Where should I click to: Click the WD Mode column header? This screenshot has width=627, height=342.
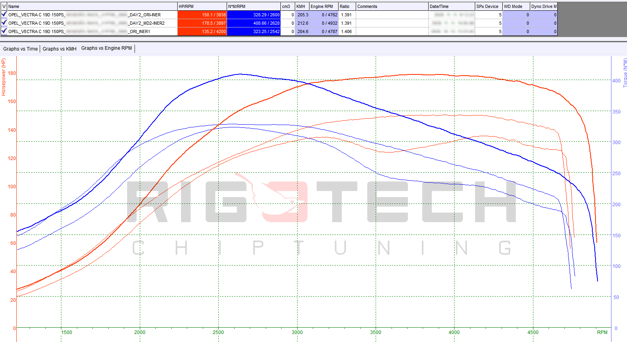(516, 6)
